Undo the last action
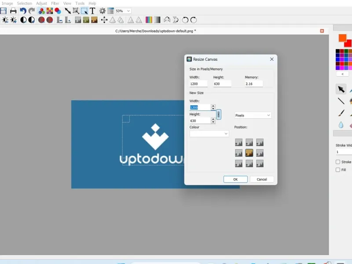 pyautogui.click(x=23, y=11)
